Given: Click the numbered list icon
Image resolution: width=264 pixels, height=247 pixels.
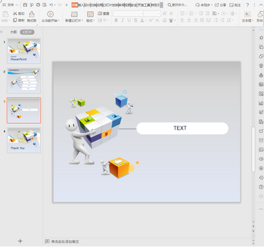Looking at the screenshot, I should point(191,14).
